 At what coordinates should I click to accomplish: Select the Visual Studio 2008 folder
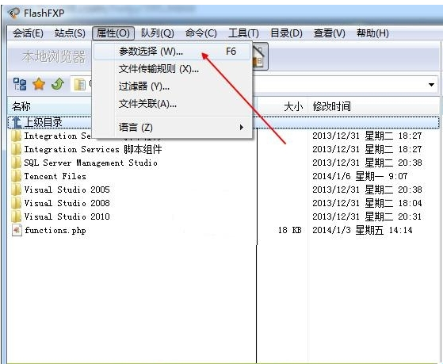tap(67, 203)
